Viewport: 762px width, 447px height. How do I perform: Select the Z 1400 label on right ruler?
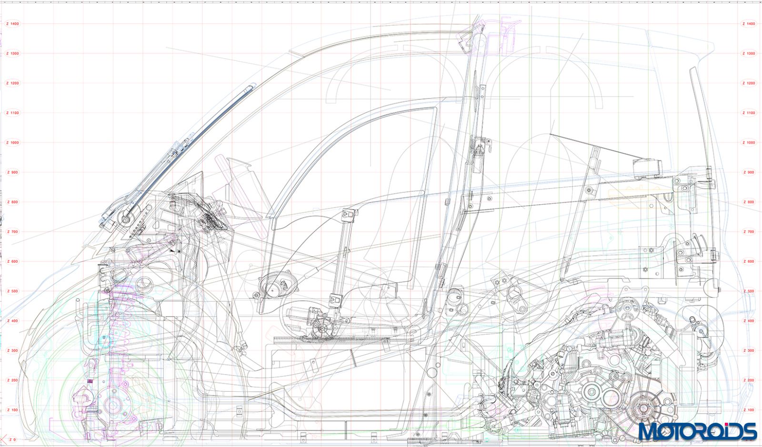coord(749,24)
